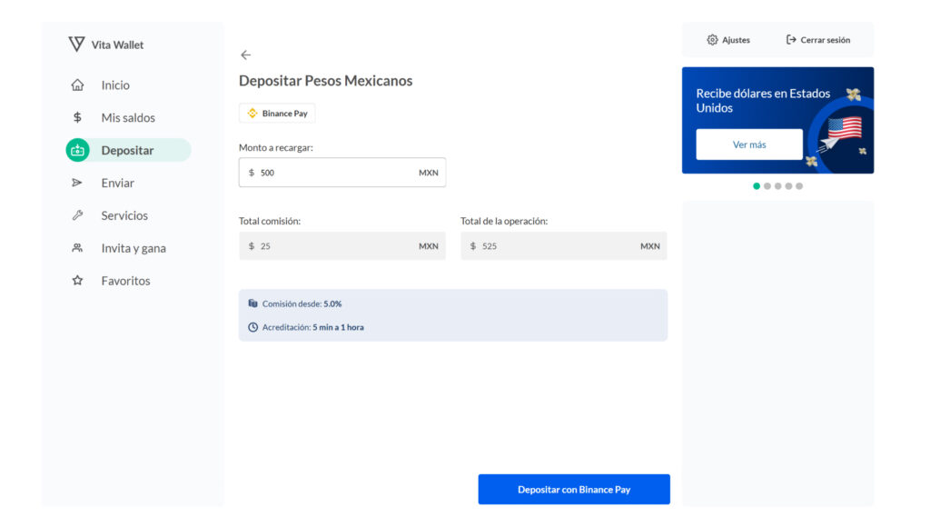Click the Vita Wallet logo icon
The width and height of the screenshot is (930, 527).
click(76, 44)
